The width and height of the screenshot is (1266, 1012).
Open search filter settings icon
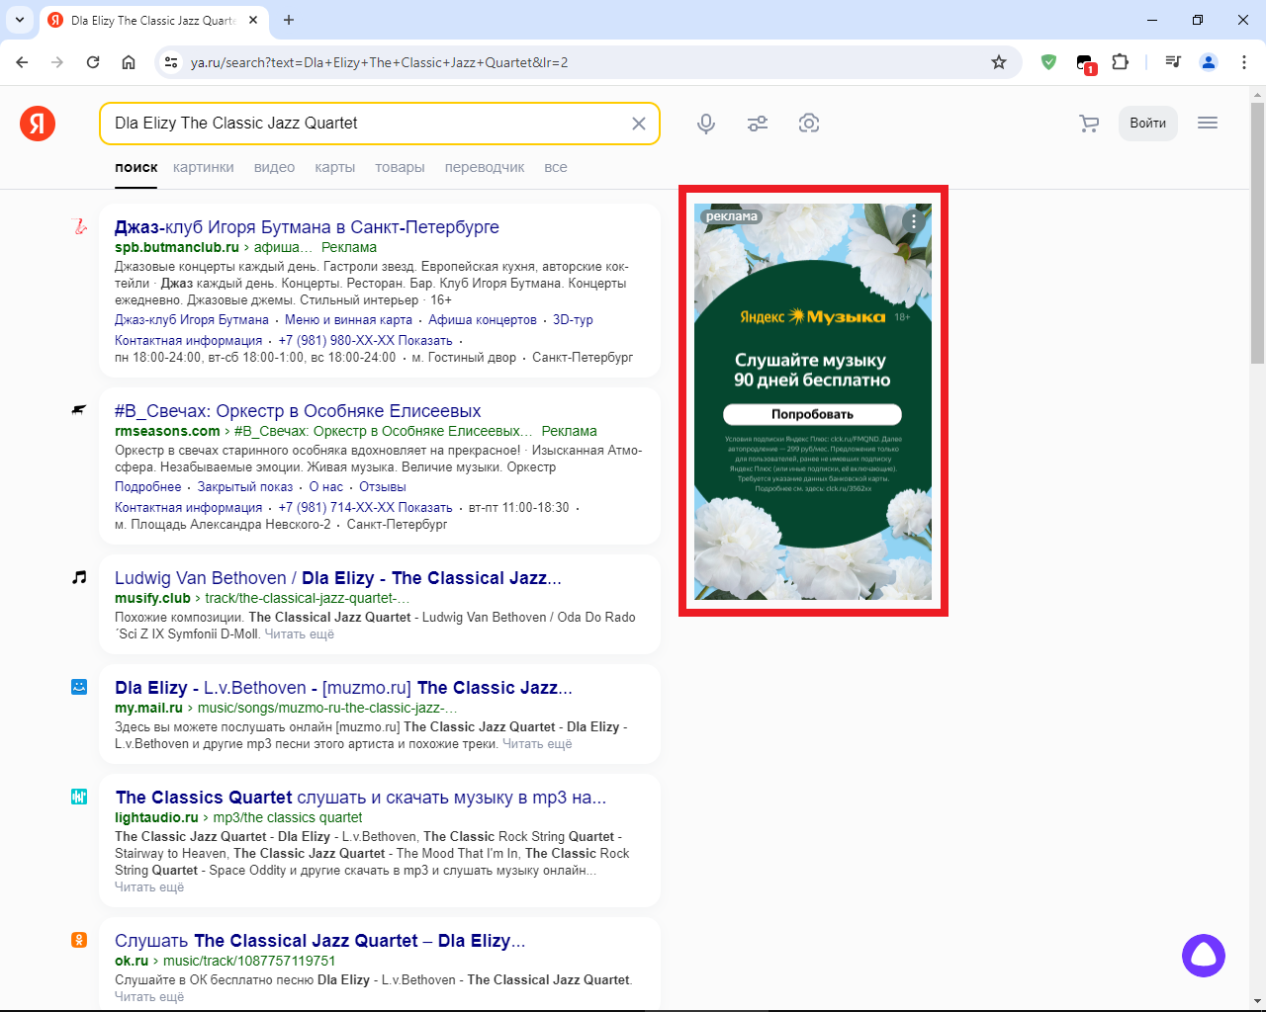click(x=758, y=123)
